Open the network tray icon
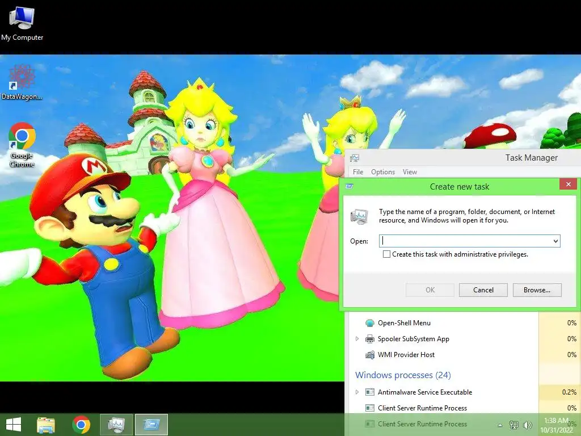 [514, 425]
